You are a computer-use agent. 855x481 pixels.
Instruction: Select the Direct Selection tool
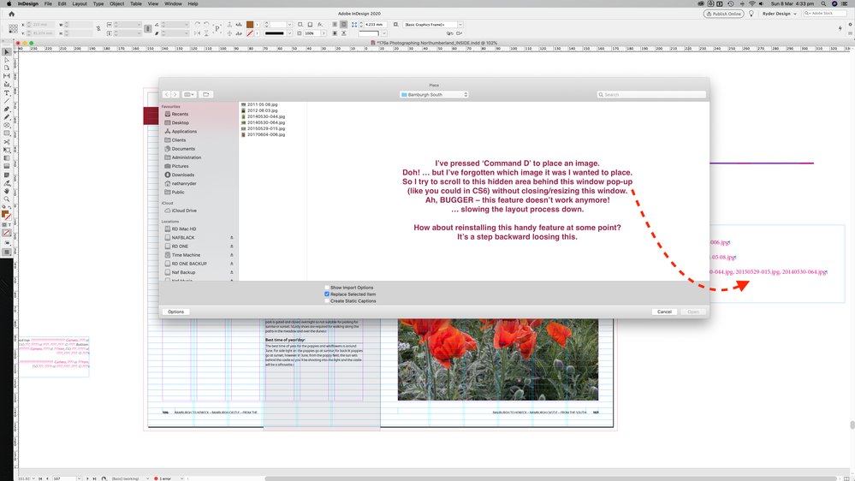tap(7, 60)
